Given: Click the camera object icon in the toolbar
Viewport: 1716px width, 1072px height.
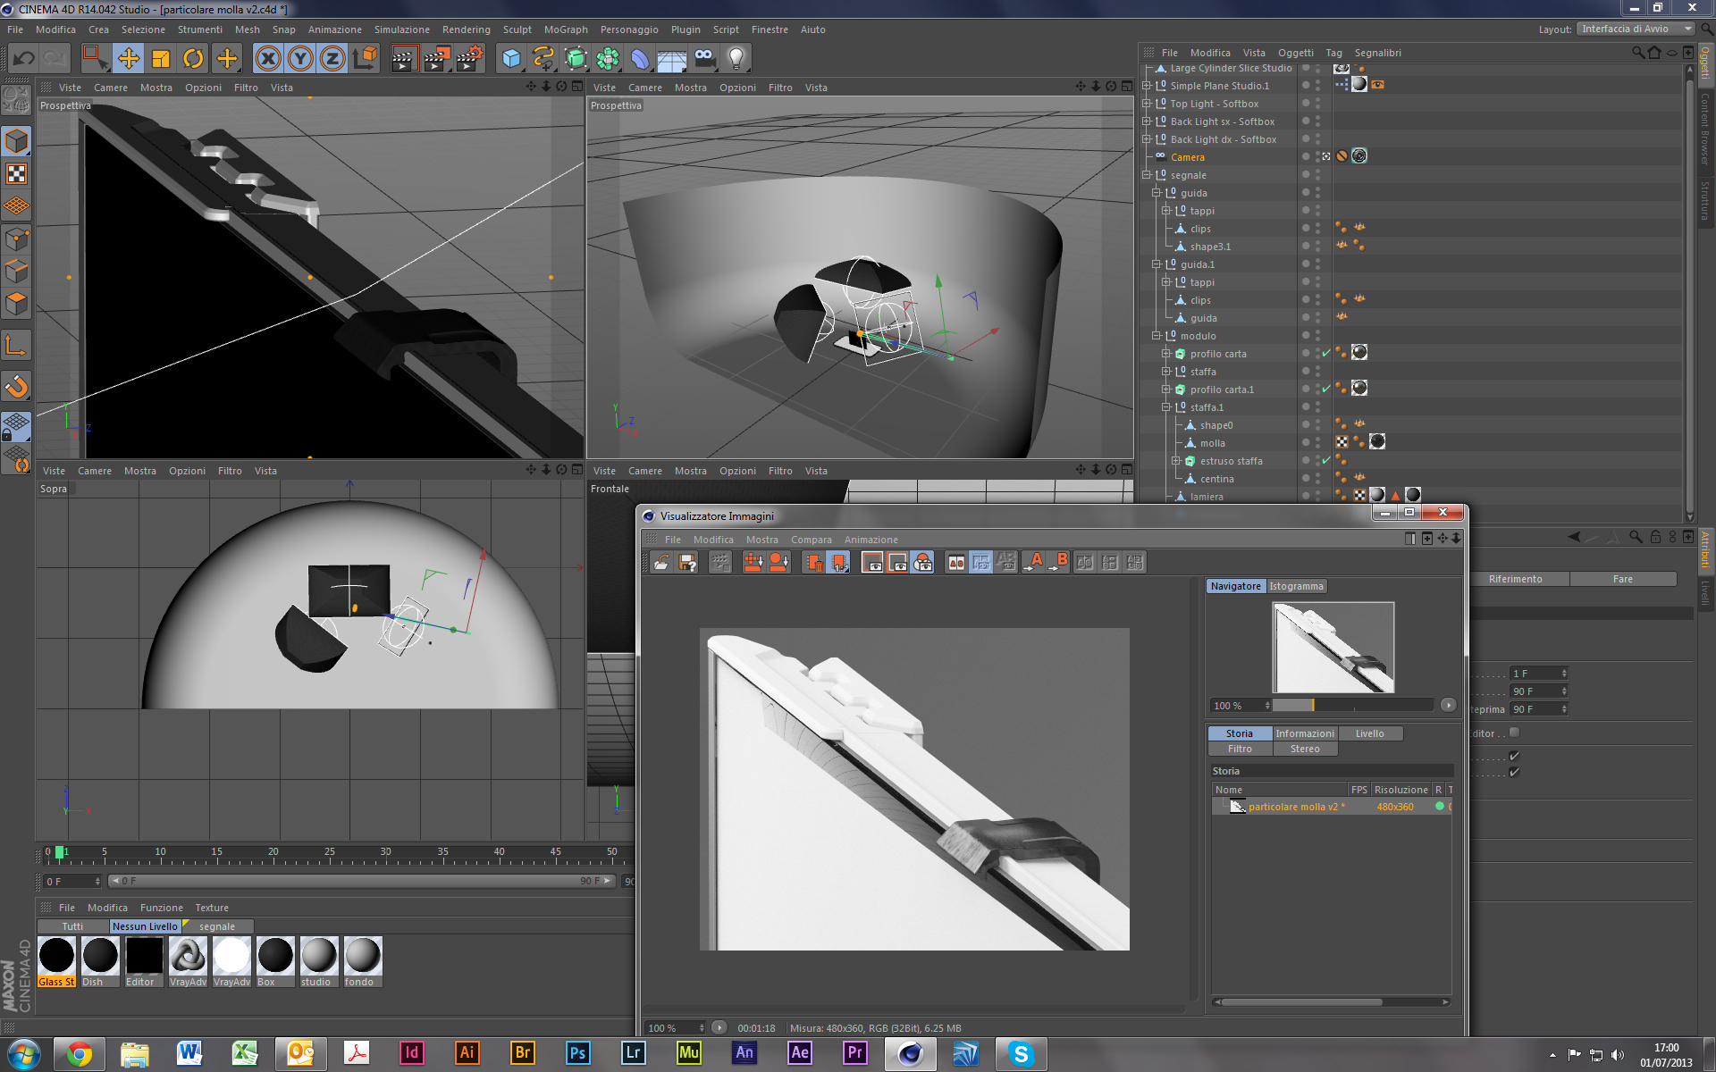Looking at the screenshot, I should point(704,59).
